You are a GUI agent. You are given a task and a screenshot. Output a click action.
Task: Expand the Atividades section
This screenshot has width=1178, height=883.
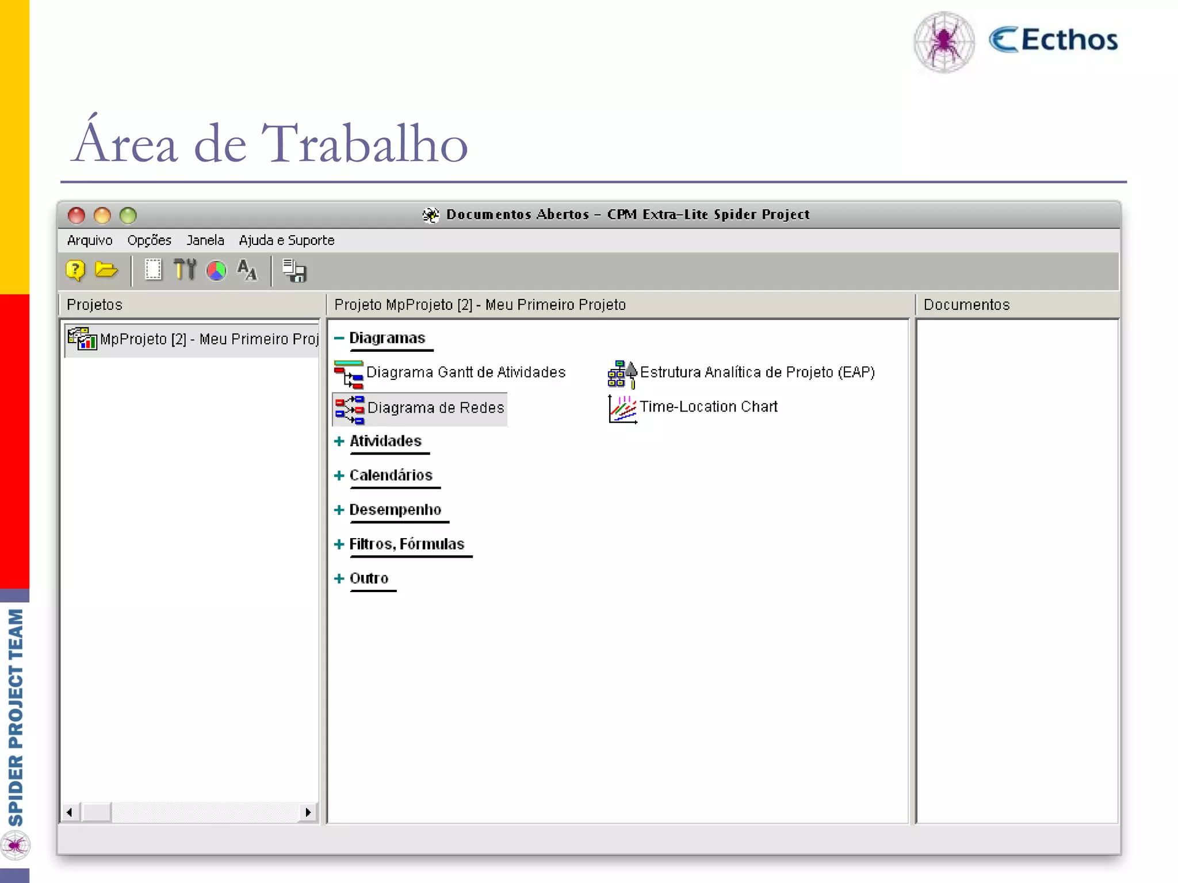coord(339,441)
